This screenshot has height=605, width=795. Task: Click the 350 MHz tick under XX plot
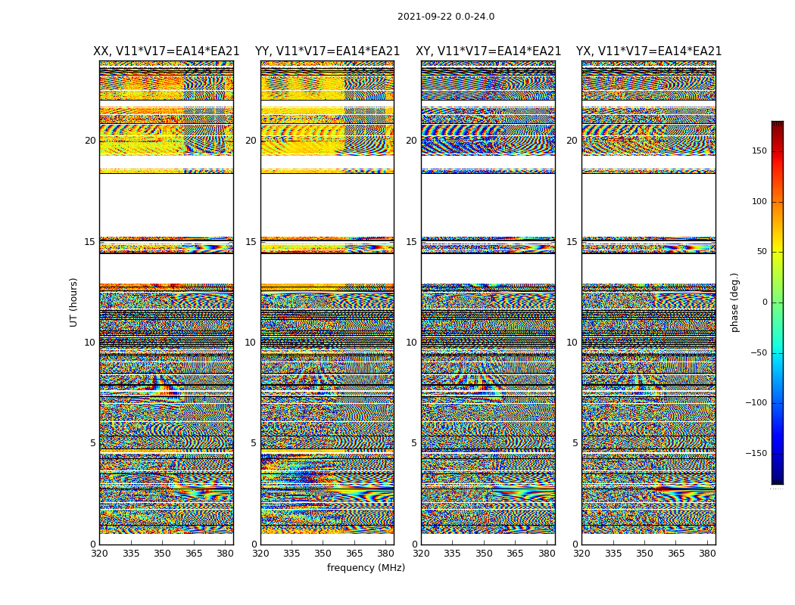pos(162,554)
